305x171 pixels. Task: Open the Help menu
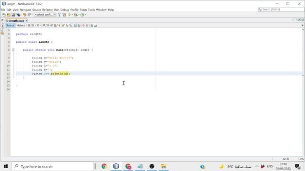[111, 9]
